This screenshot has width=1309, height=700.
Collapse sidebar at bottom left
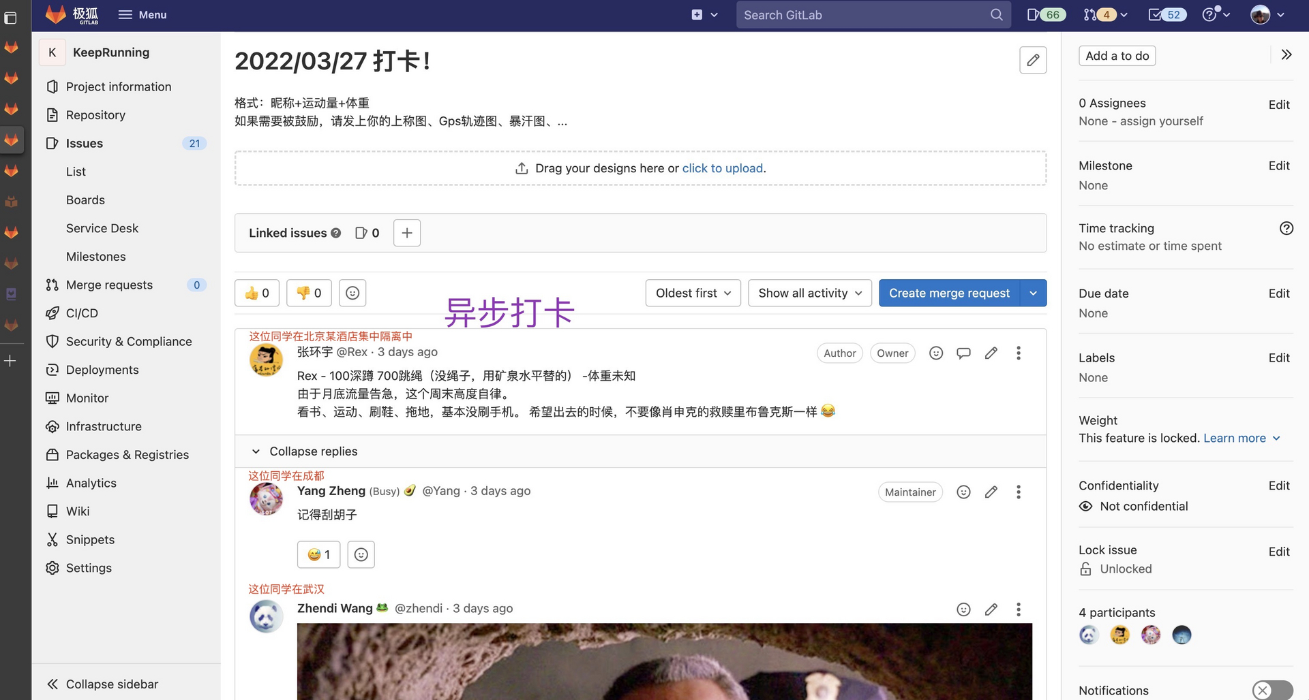coord(103,684)
